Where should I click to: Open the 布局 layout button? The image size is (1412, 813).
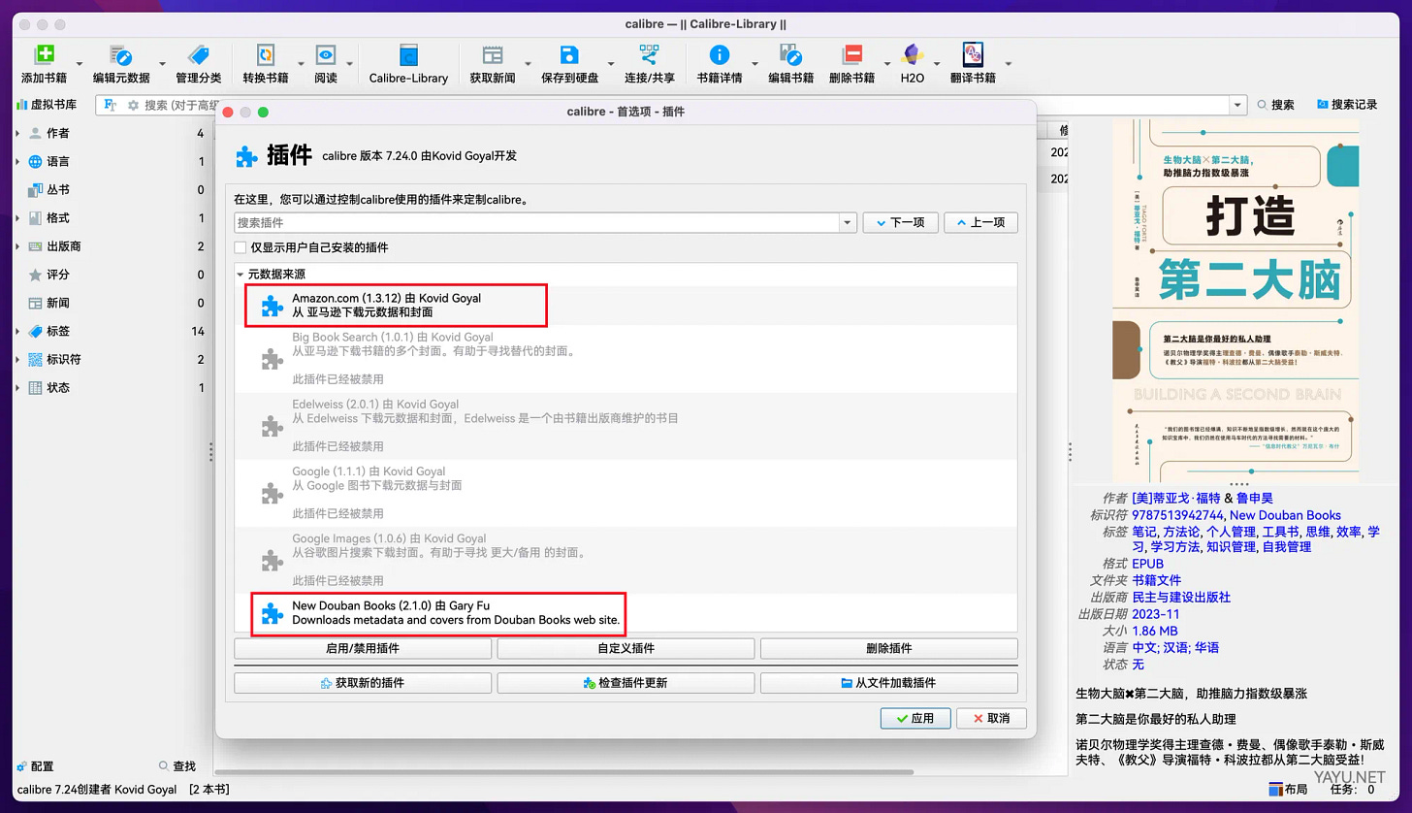click(x=1289, y=790)
